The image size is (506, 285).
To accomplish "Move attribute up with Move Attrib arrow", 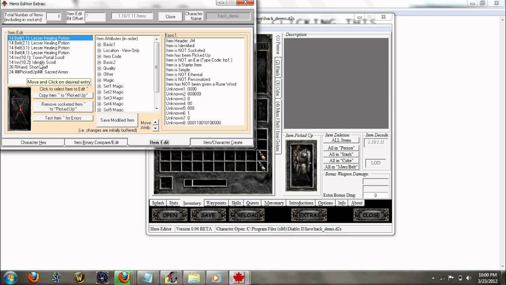I will (x=155, y=122).
